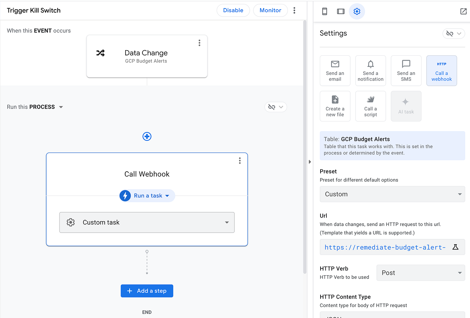Toggle the process linking control

click(276, 107)
